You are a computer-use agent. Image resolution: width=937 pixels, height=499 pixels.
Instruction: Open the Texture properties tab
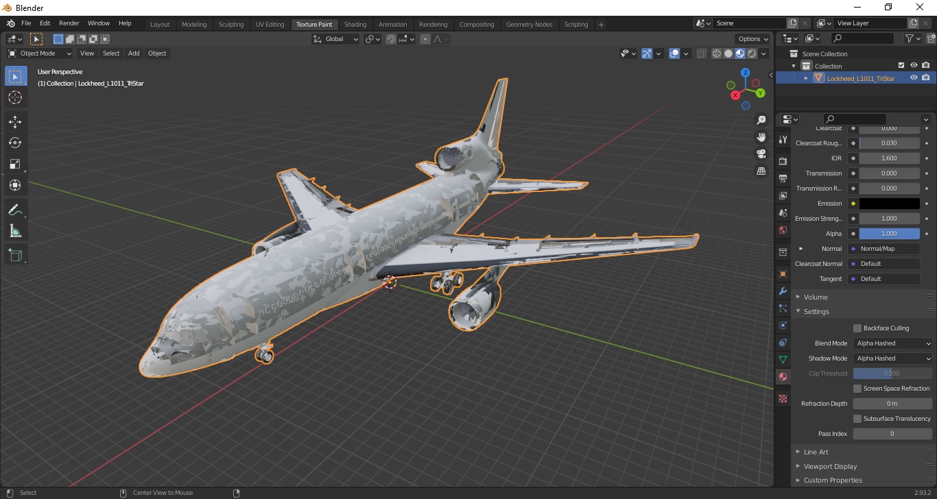tap(783, 398)
